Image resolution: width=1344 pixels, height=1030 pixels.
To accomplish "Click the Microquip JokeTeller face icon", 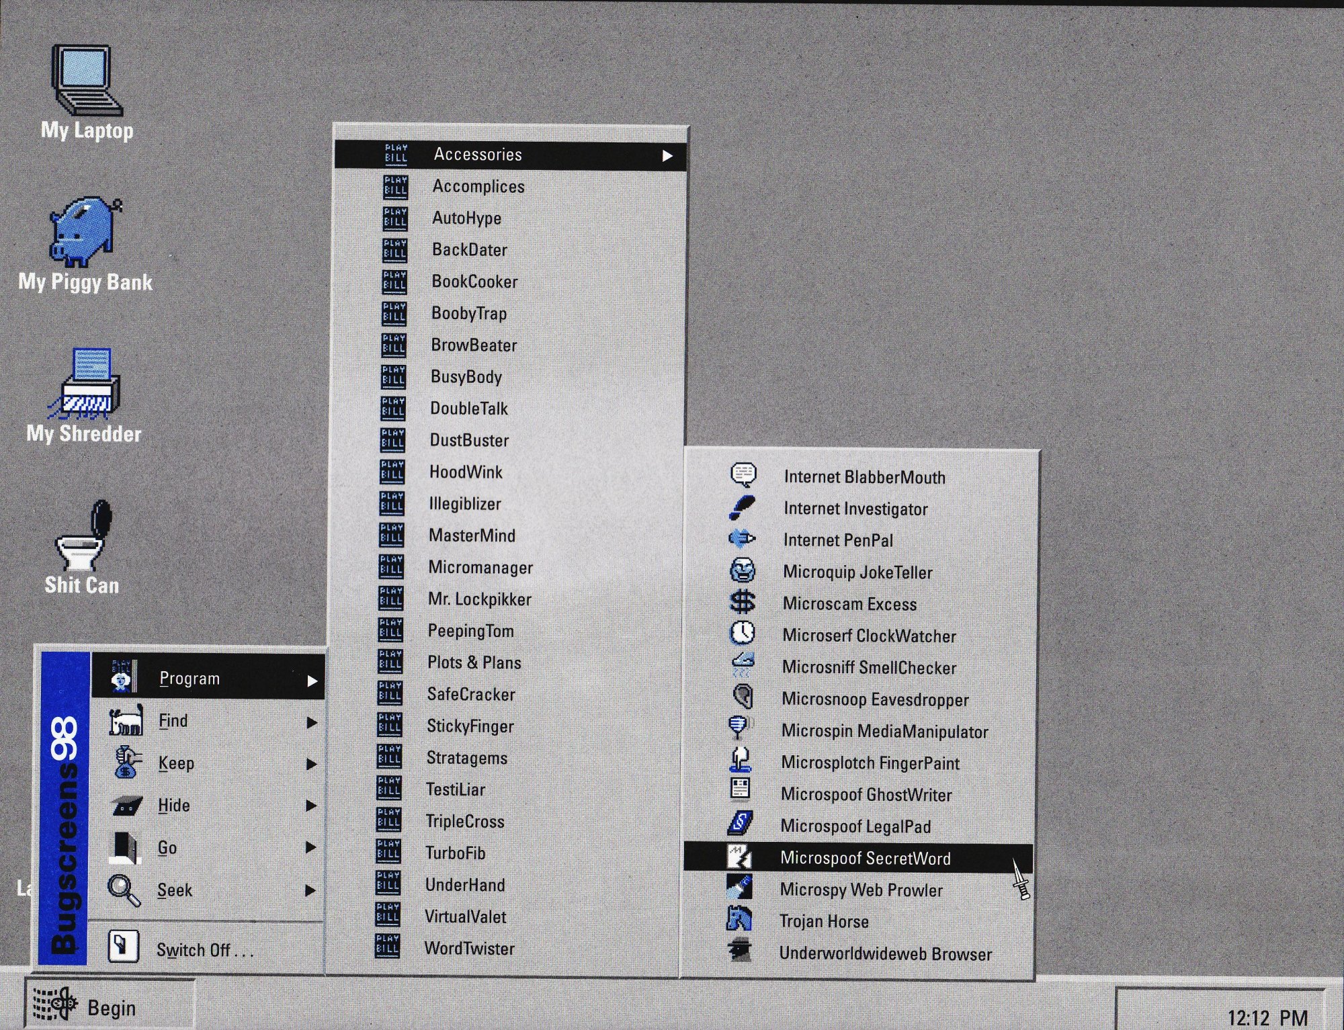I will point(743,570).
